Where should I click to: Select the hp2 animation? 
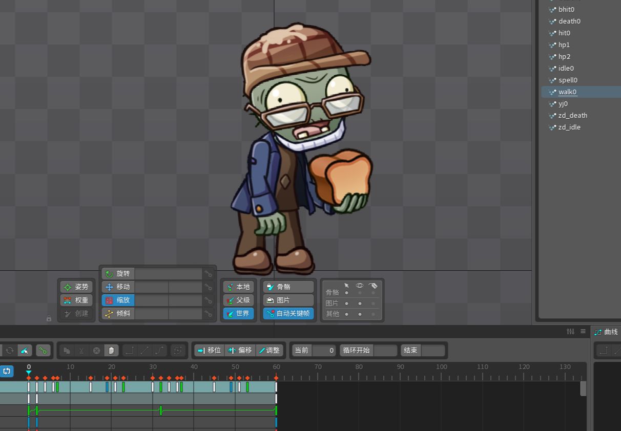point(564,56)
